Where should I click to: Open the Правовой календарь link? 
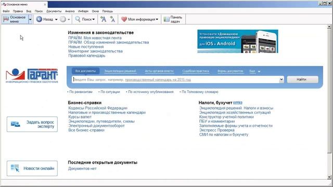click(x=87, y=56)
